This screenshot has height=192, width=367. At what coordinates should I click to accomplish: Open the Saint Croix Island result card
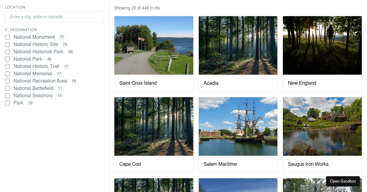click(154, 45)
